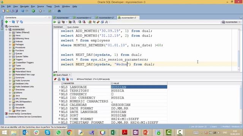Image resolution: width=243 pixels, height=136 pixels.
Task: Click the SQL link in Query Result toolbar
Action: coord(71,79)
